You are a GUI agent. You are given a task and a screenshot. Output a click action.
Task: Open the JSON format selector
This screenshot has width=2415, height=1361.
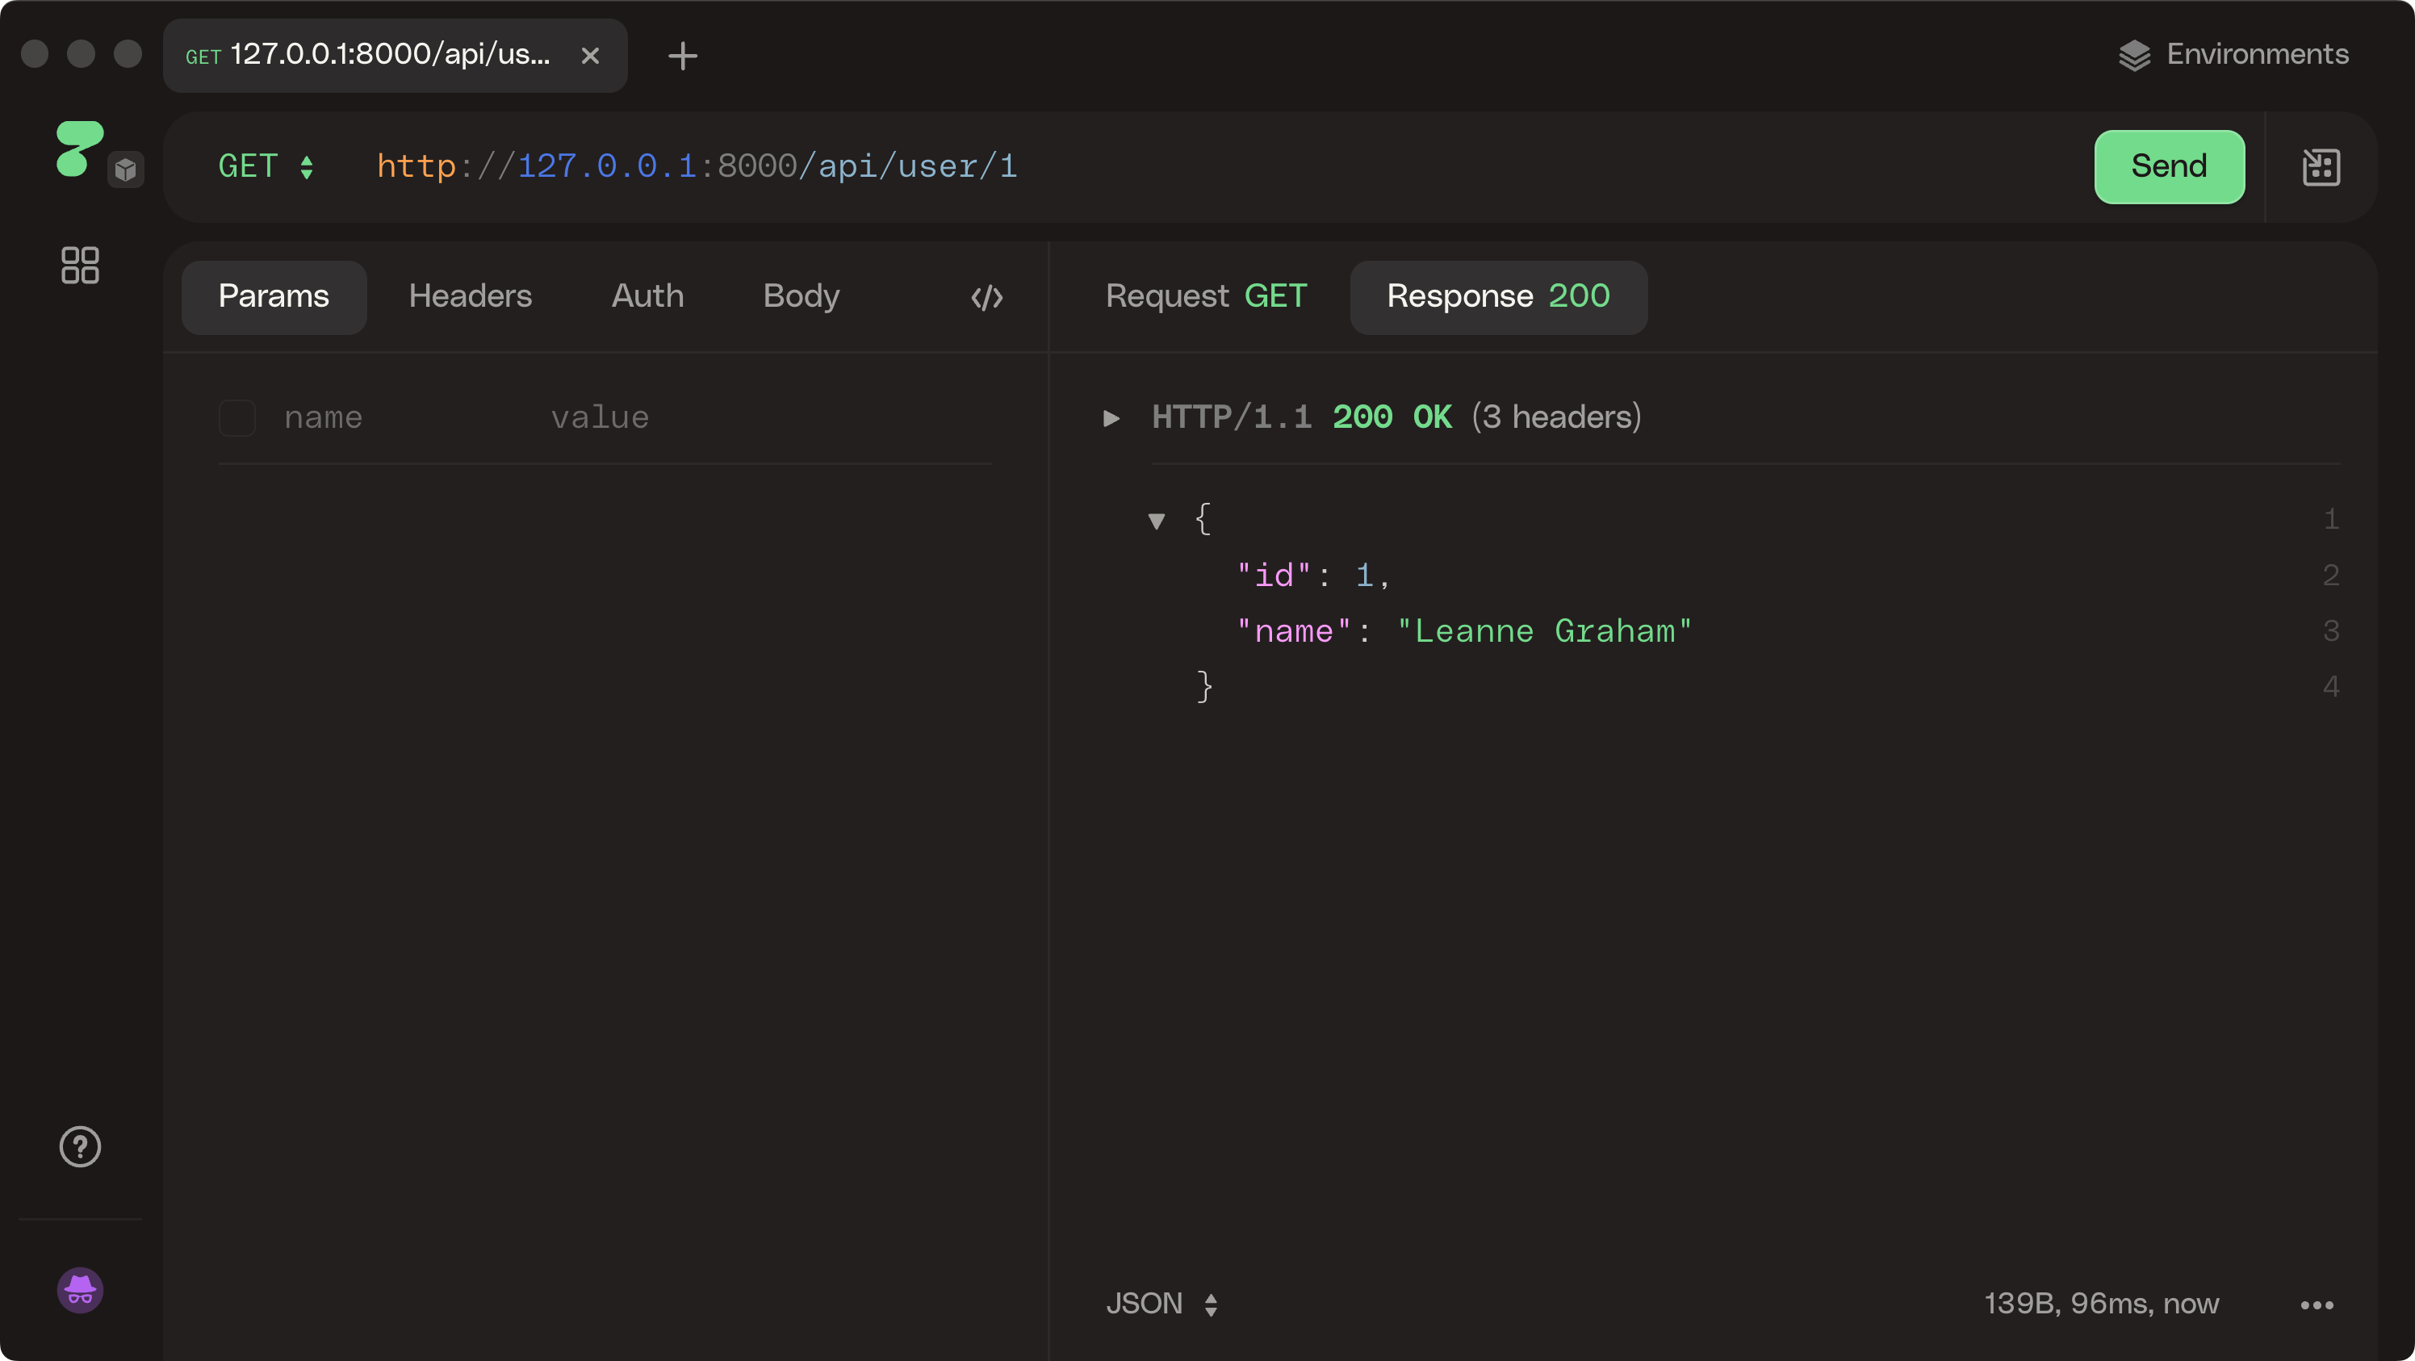pyautogui.click(x=1162, y=1304)
